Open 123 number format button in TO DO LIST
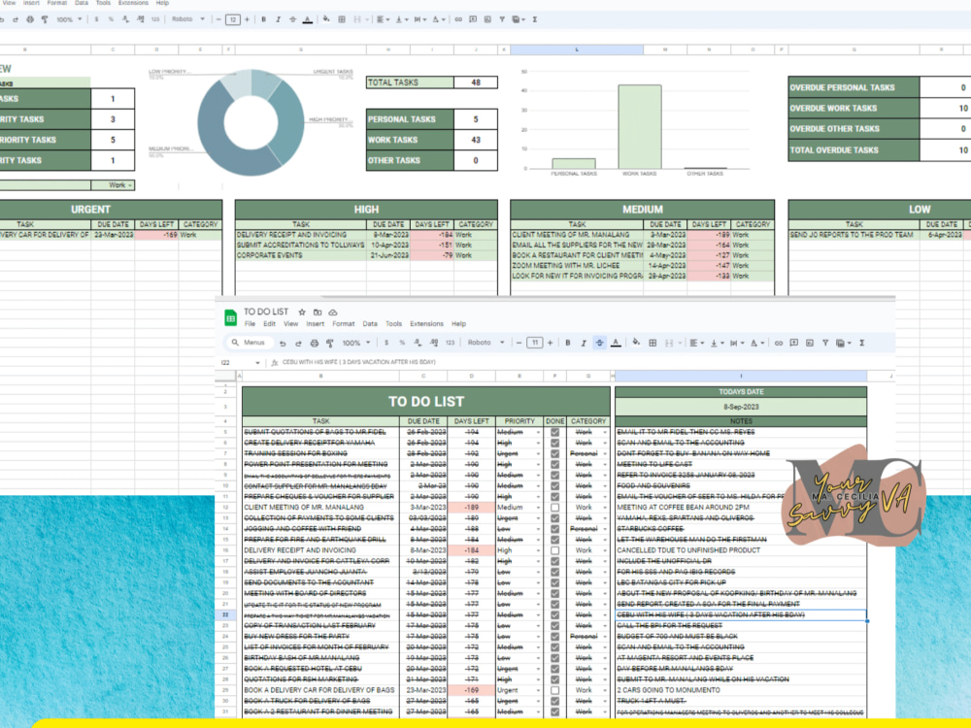Viewport: 971px width, 728px height. click(450, 343)
